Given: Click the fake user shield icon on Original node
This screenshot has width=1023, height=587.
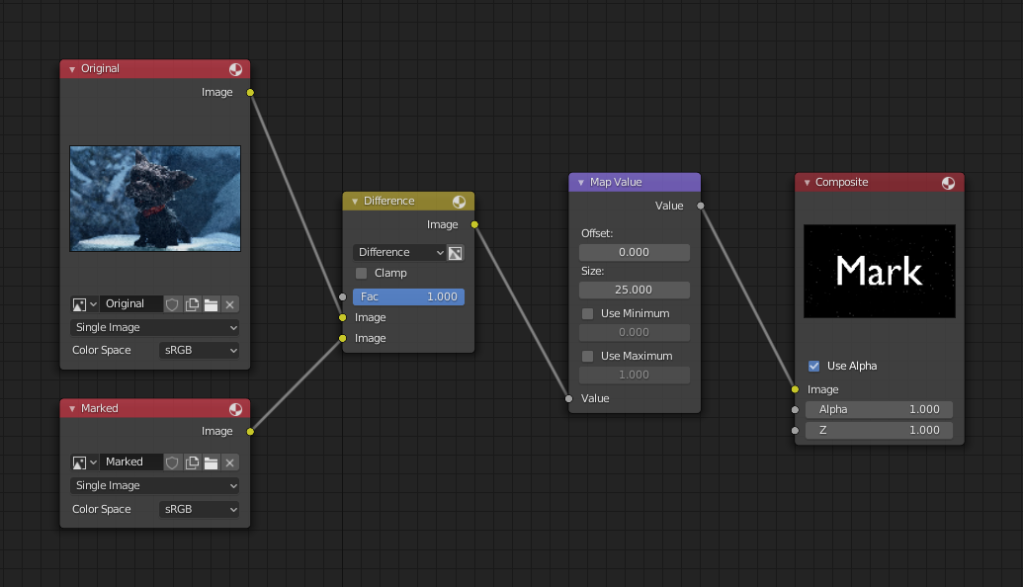Looking at the screenshot, I should [x=172, y=304].
